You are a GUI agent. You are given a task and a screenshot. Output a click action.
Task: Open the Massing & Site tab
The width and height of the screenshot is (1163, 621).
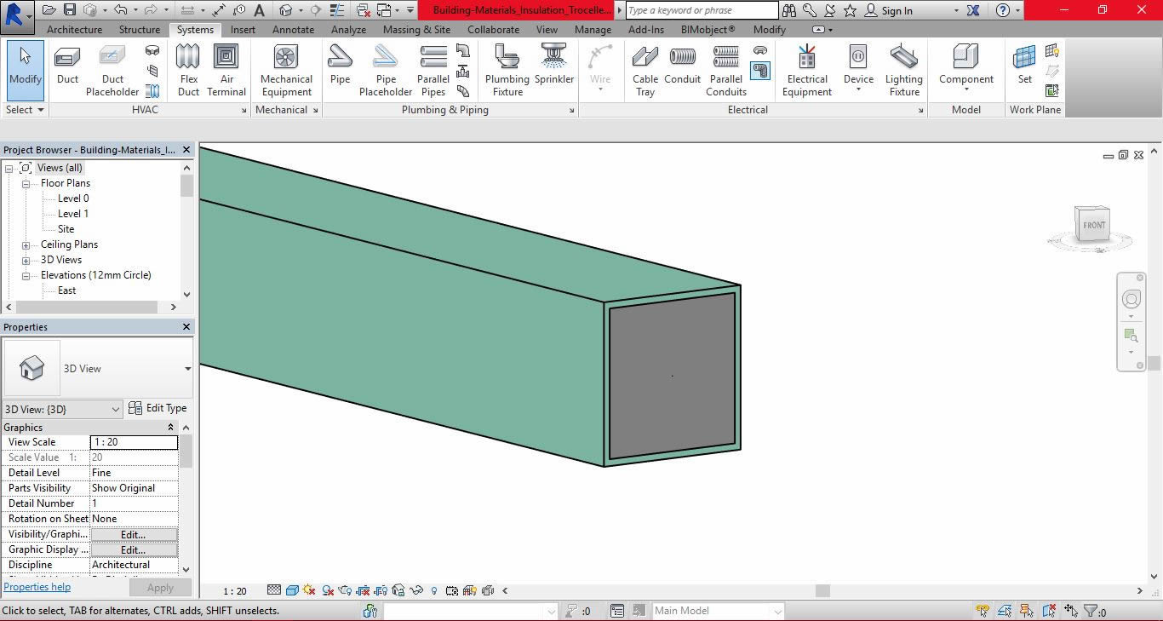click(416, 29)
